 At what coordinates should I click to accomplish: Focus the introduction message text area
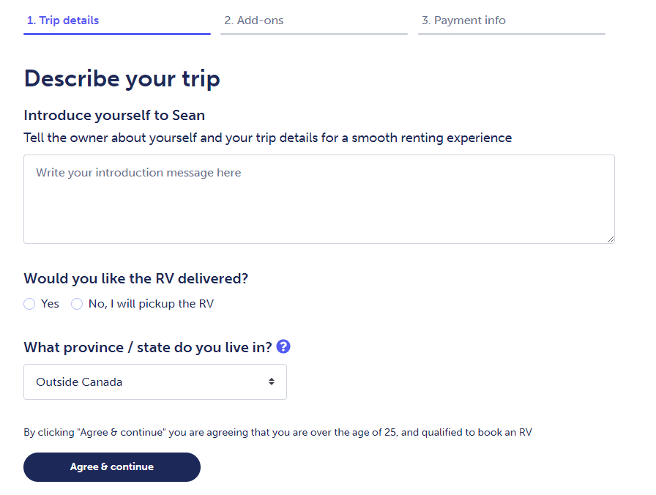(x=319, y=199)
